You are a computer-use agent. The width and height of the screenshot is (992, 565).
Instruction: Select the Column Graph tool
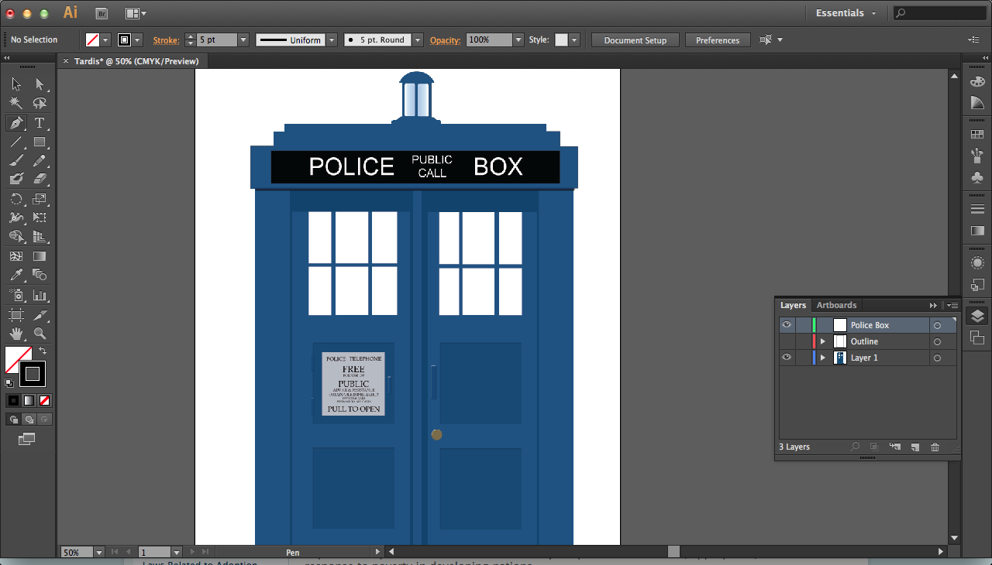coord(40,295)
